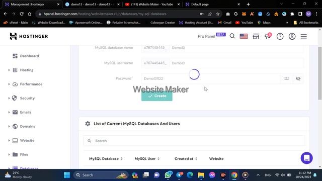Click the Password input field

coord(210,78)
